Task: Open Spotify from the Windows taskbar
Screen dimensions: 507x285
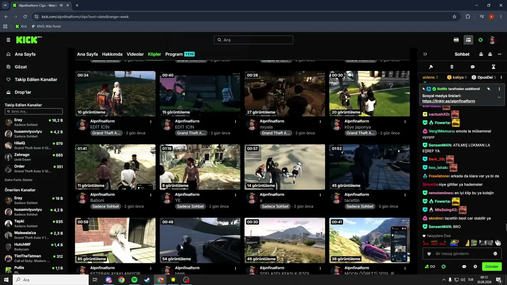Action: pyautogui.click(x=134, y=280)
